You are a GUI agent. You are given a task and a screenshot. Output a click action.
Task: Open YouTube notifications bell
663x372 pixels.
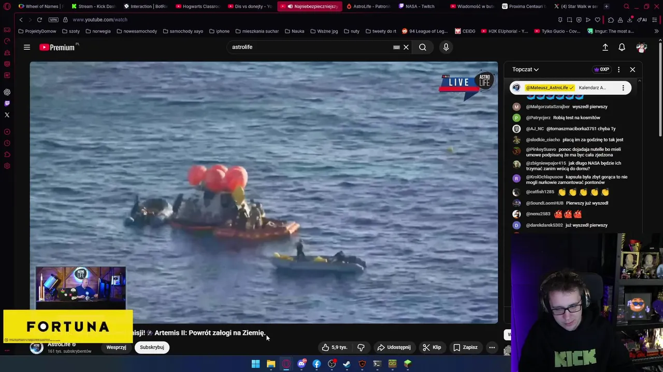coord(622,47)
